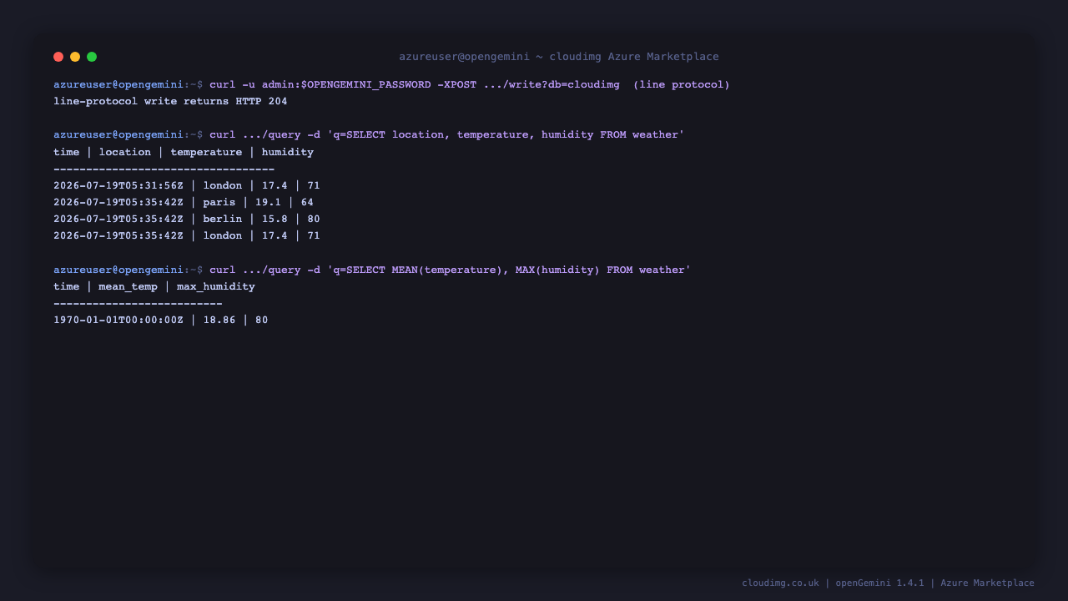Click the 'time | mean_temp | max_humidity' header
The width and height of the screenshot is (1068, 601).
point(154,287)
